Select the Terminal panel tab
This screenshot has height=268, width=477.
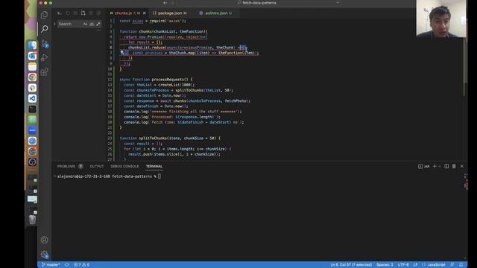pyautogui.click(x=154, y=166)
